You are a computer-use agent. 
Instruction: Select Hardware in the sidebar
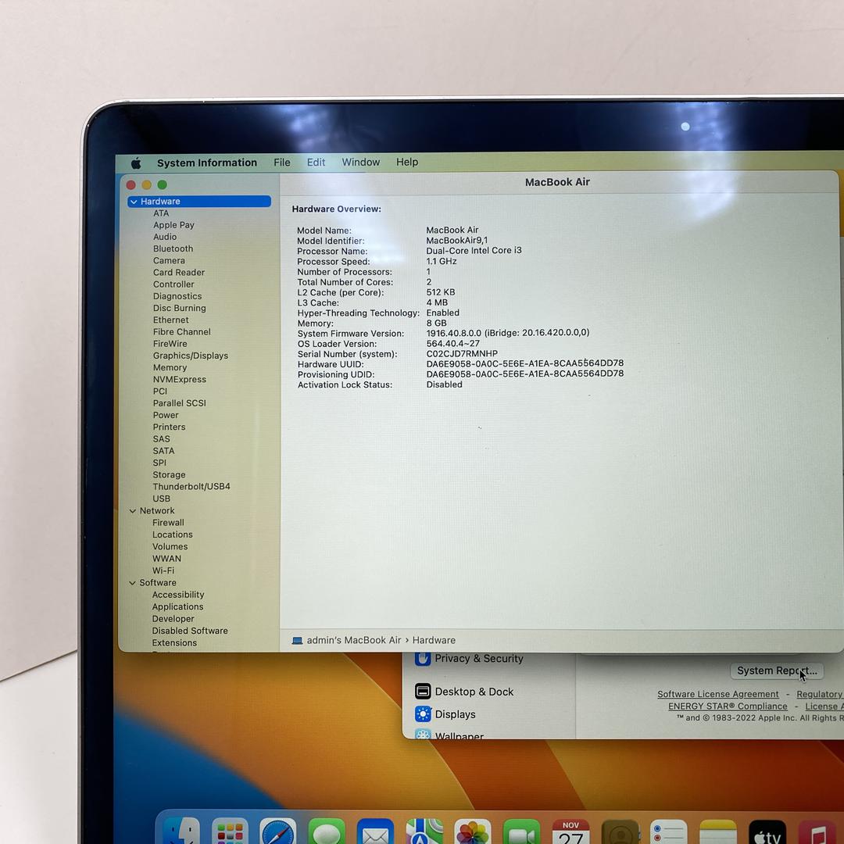[x=199, y=202]
